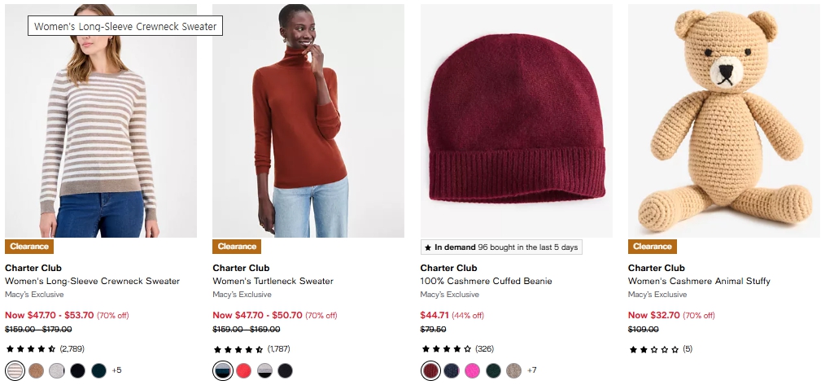Viewport: 821px width, 385px height.
Task: View the burgundy Cuffed Beanie image
Action: click(516, 122)
